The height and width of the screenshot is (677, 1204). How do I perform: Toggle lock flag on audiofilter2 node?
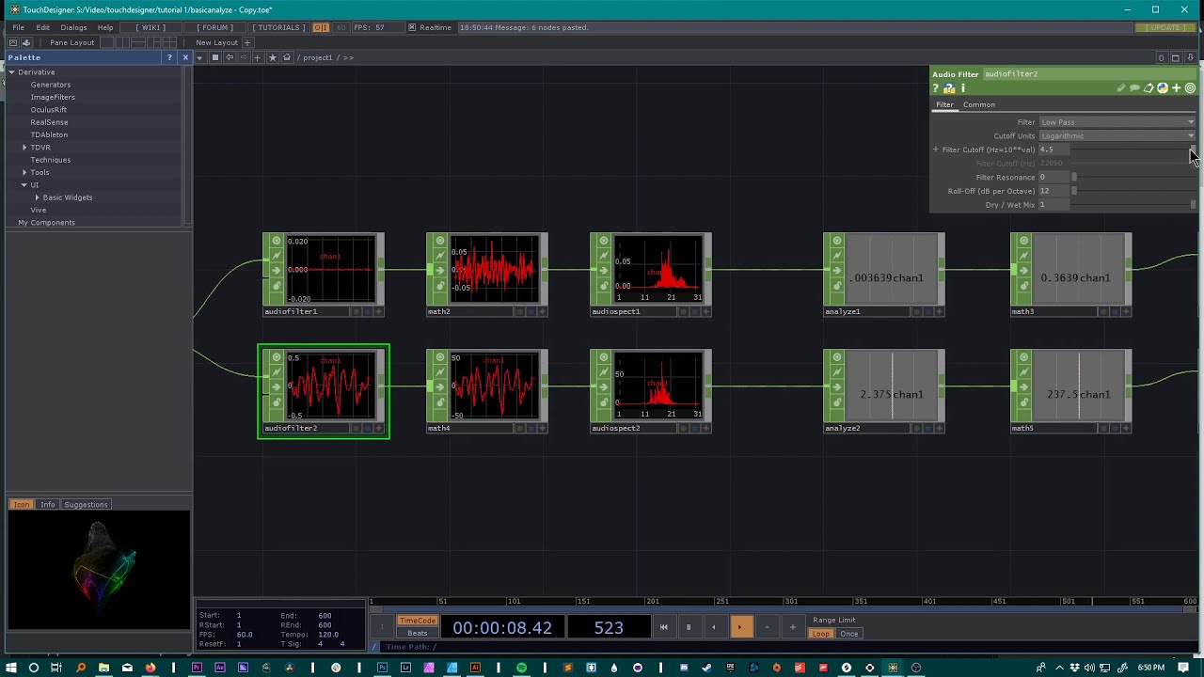tap(277, 402)
